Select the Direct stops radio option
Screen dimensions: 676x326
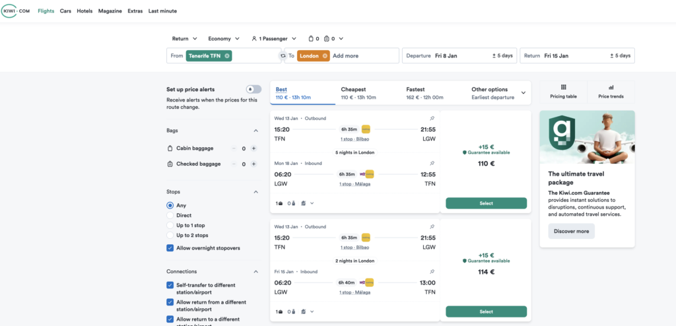coord(170,216)
